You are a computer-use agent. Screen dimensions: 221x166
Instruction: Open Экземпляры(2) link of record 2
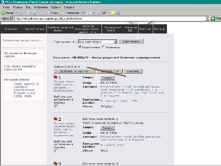[x=64, y=126]
